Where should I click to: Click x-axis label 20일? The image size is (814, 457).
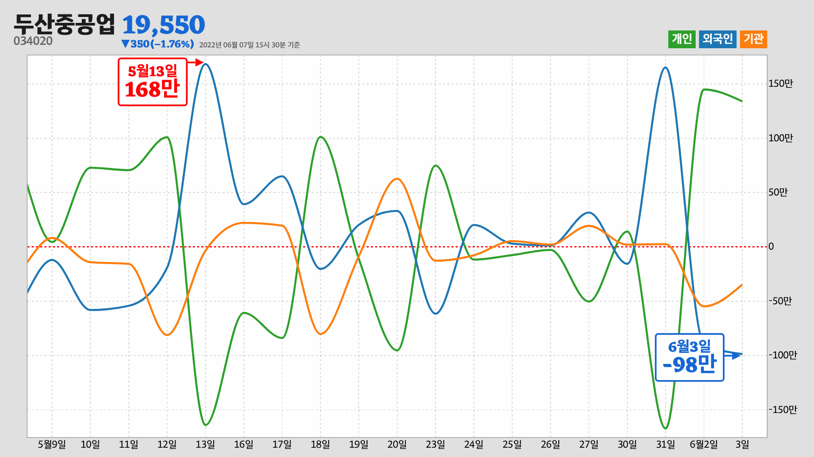click(x=397, y=444)
